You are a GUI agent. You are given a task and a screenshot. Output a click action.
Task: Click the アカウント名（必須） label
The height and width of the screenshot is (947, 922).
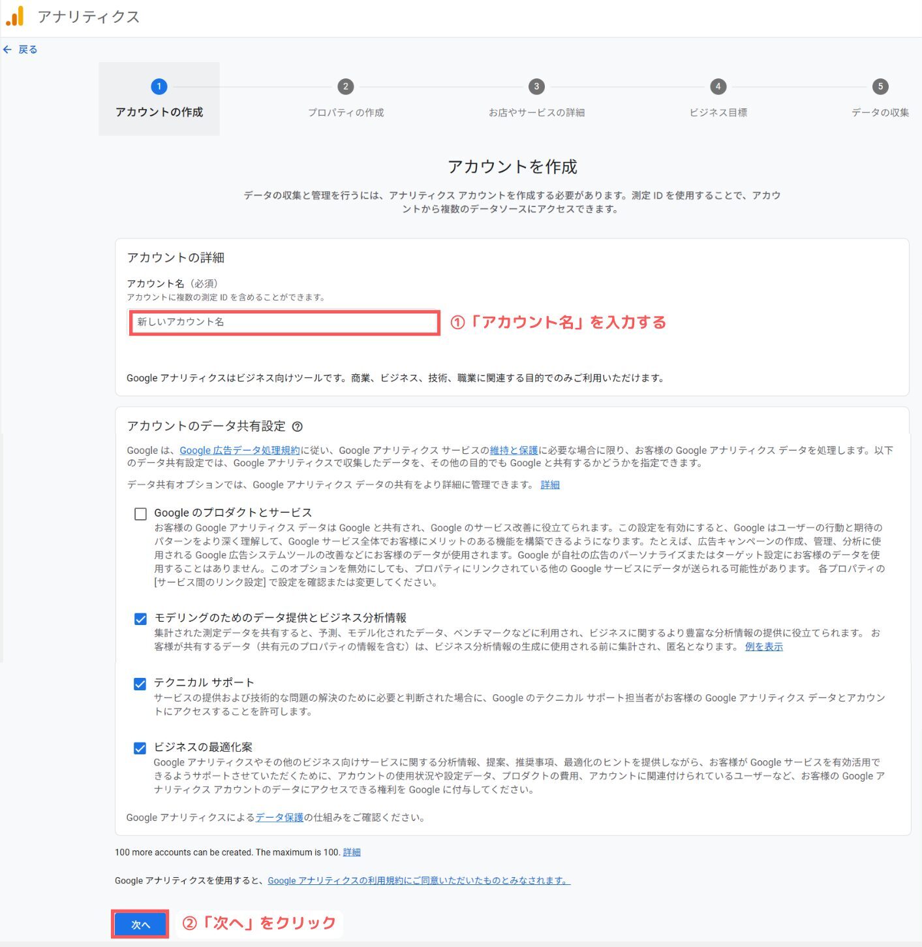point(172,283)
